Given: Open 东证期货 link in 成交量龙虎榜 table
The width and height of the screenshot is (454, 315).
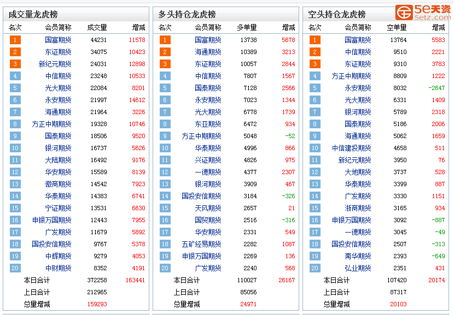Looking at the screenshot, I should coord(58,52).
